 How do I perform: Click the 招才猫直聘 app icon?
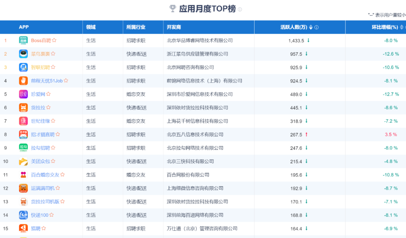pos(23,134)
